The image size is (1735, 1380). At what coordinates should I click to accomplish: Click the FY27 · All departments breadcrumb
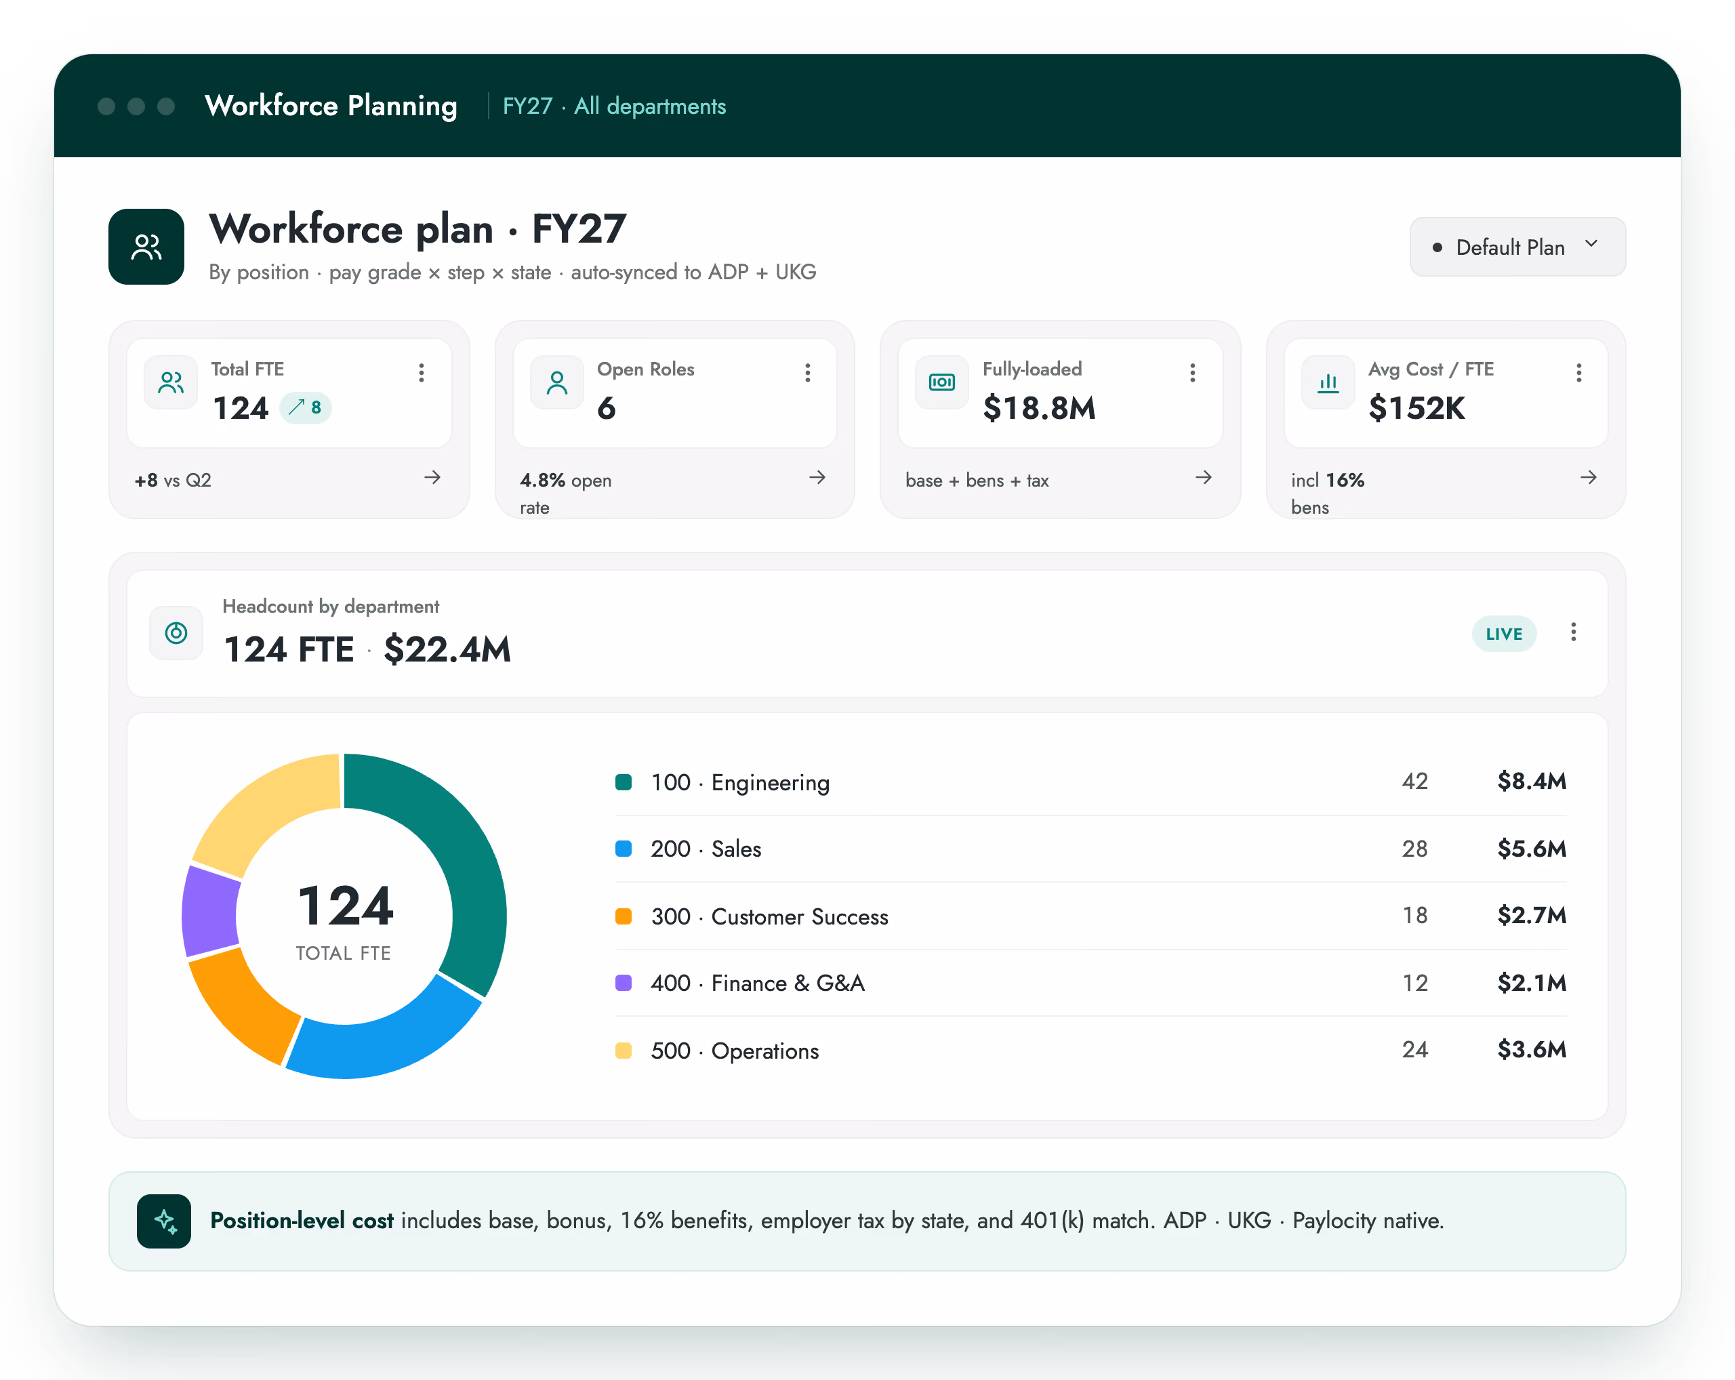[x=614, y=106]
